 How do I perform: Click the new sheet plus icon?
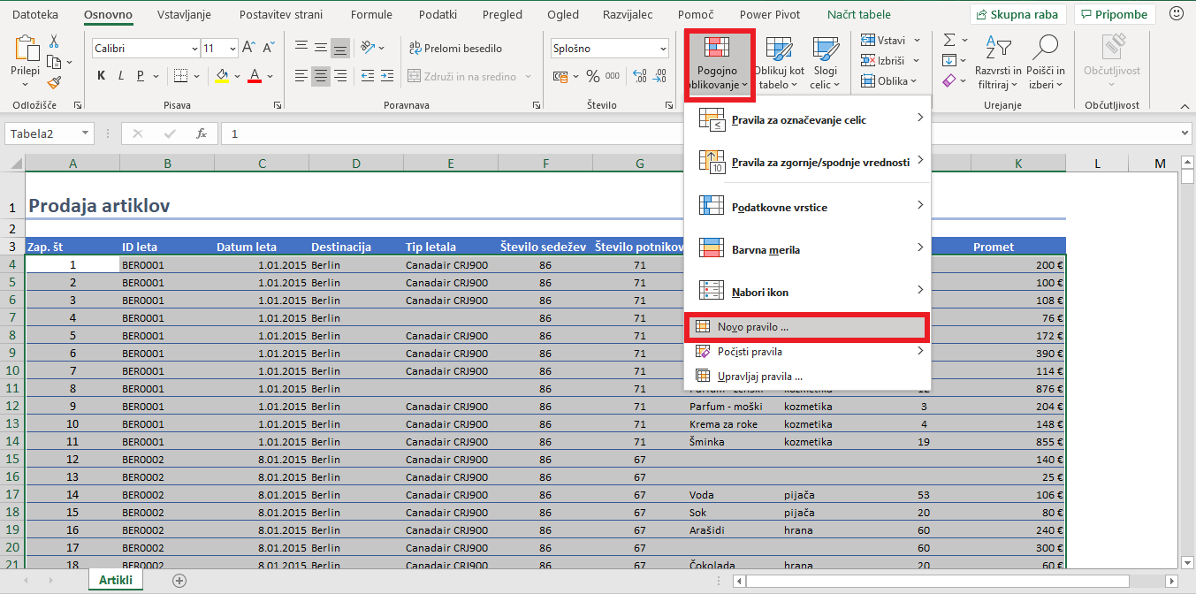[x=179, y=580]
